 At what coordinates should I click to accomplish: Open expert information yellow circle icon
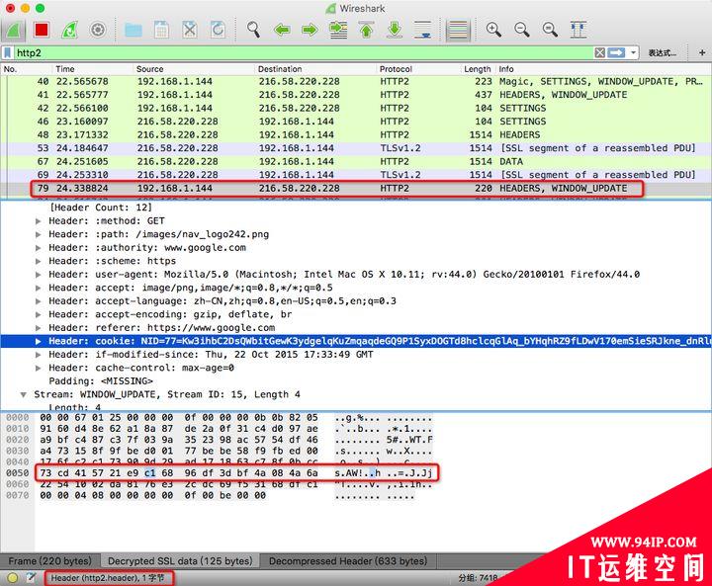13,578
